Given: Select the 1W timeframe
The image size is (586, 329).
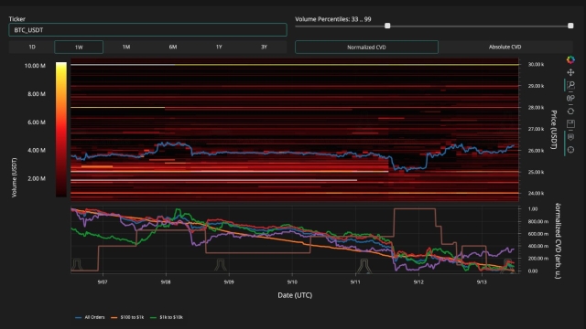Looking at the screenshot, I should tap(79, 47).
